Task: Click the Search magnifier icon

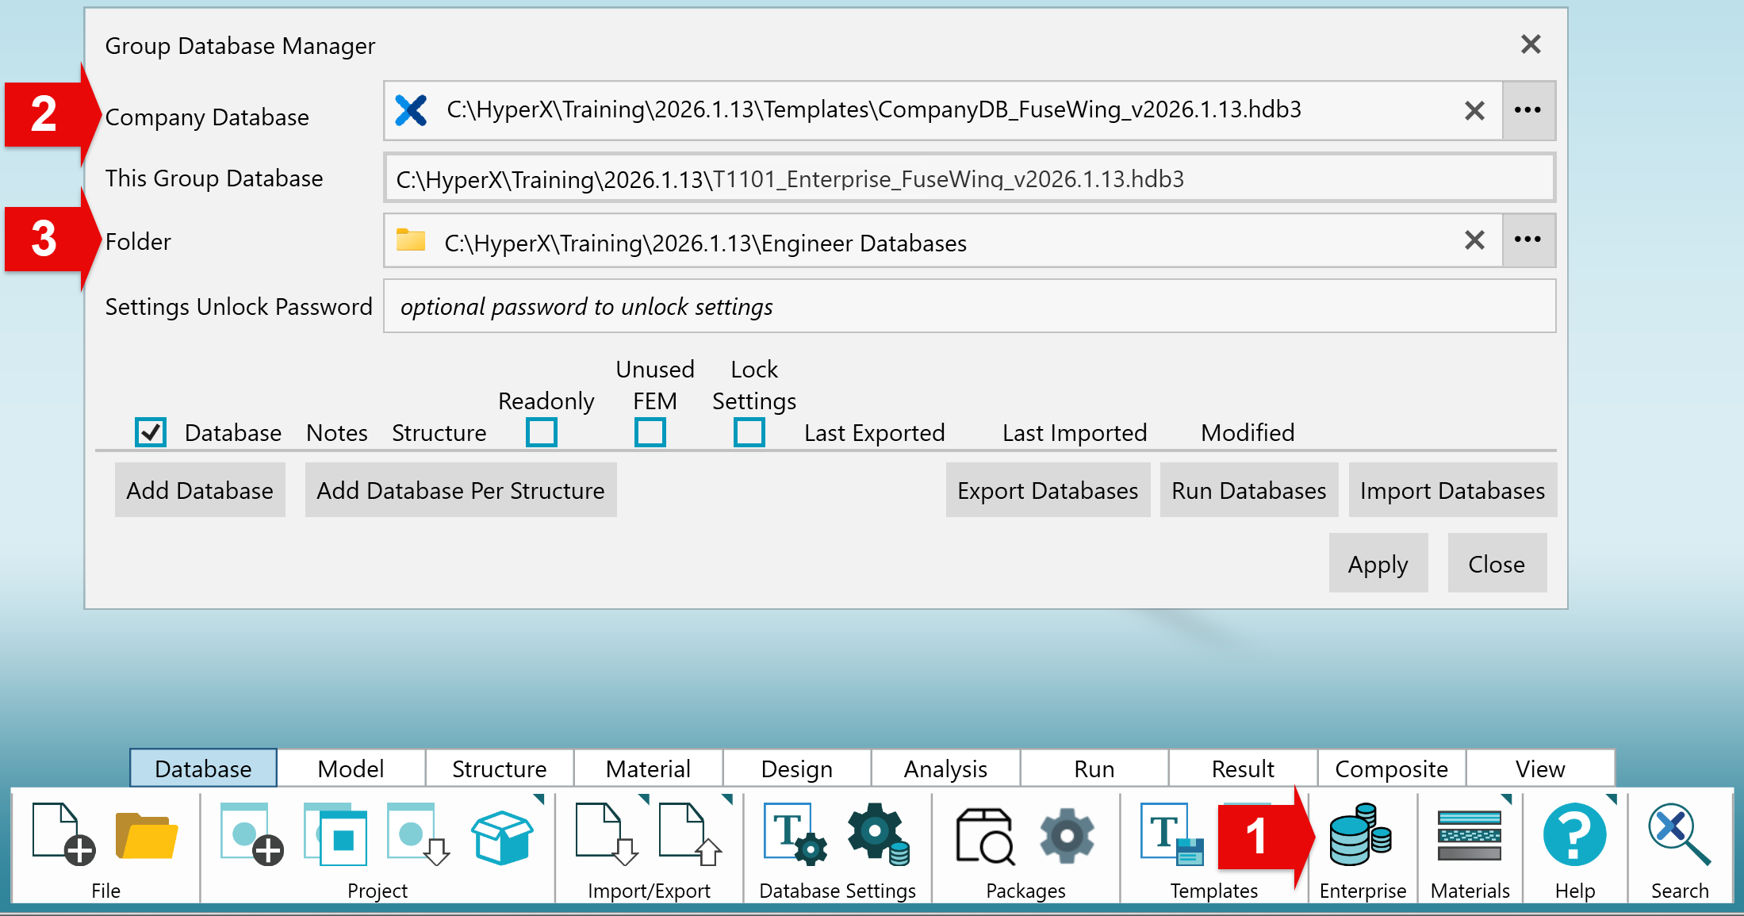Action: point(1679,834)
